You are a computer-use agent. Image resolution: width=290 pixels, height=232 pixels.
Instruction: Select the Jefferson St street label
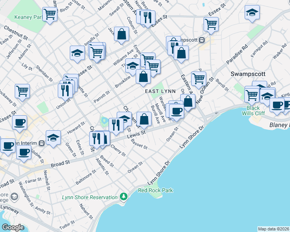(x=14, y=49)
